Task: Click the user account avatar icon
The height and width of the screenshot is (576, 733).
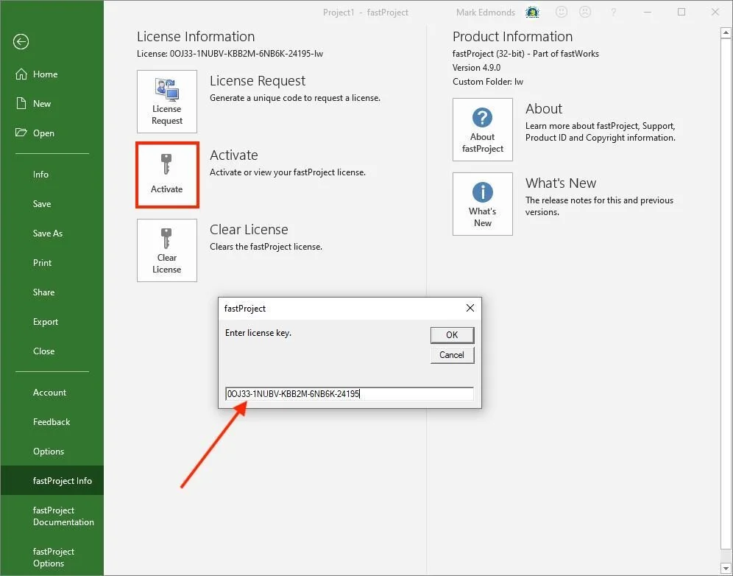Action: point(532,13)
